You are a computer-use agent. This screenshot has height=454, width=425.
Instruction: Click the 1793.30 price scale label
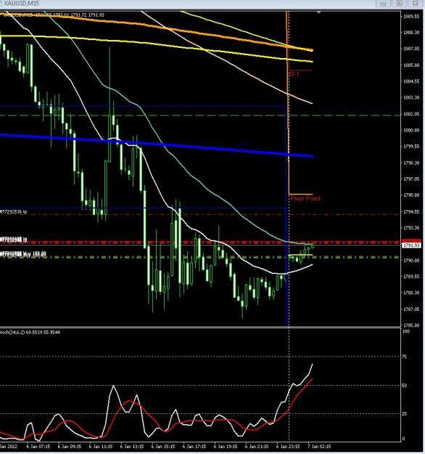click(411, 228)
